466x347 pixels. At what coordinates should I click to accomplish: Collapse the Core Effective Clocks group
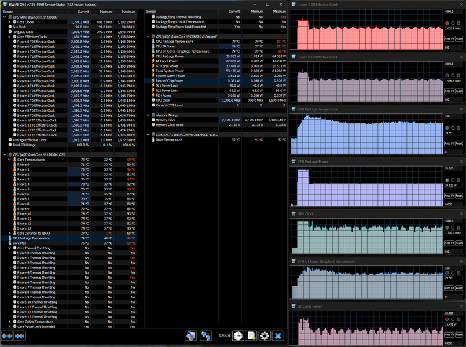(x=9, y=36)
